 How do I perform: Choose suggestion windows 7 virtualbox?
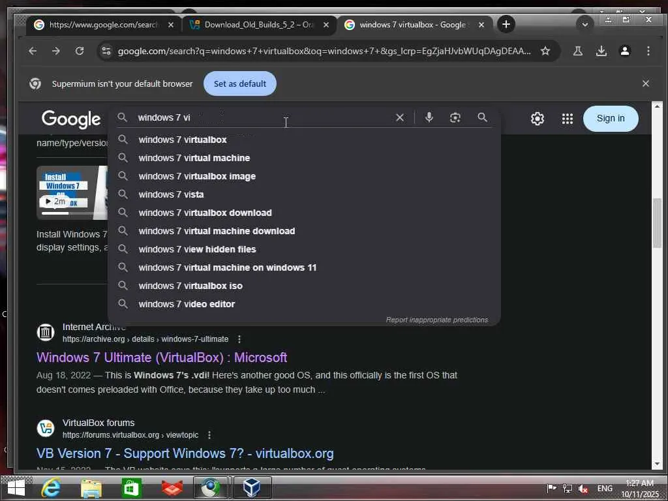tap(304, 140)
